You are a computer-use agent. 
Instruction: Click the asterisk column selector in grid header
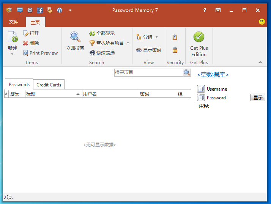(6, 94)
